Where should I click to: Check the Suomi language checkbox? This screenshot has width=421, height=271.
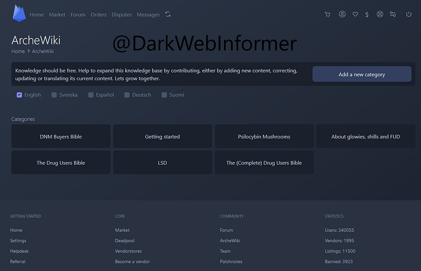coord(164,95)
